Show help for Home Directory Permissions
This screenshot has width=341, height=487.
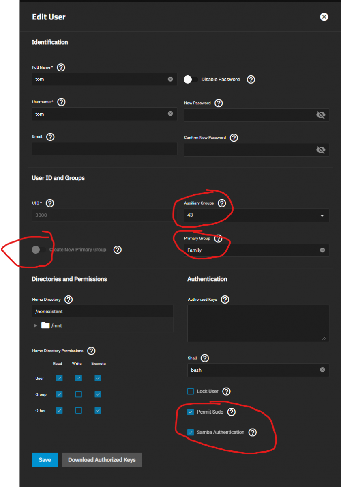point(91,351)
